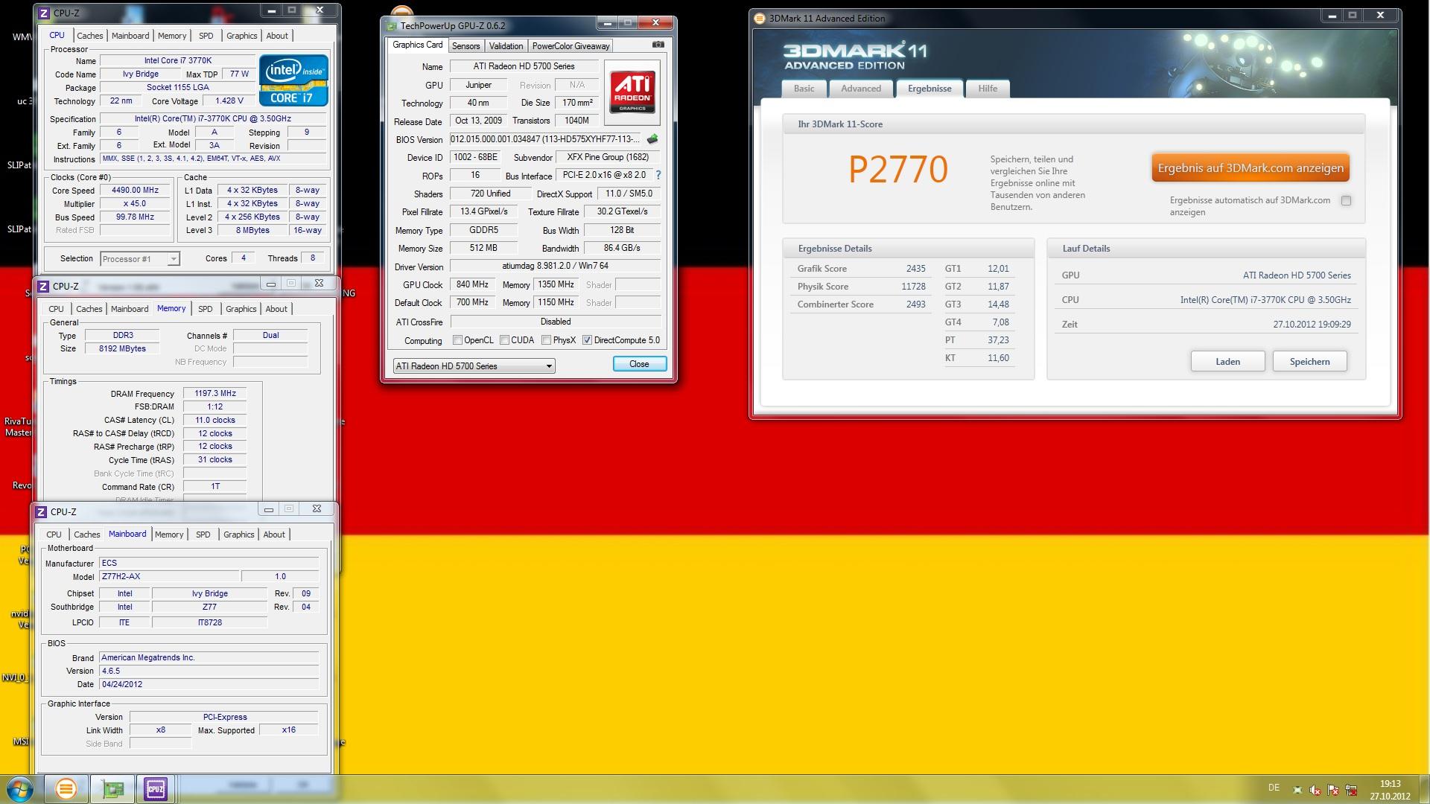This screenshot has width=1430, height=804.
Task: Open the SPD tab in top CPU-Z window
Action: click(206, 36)
